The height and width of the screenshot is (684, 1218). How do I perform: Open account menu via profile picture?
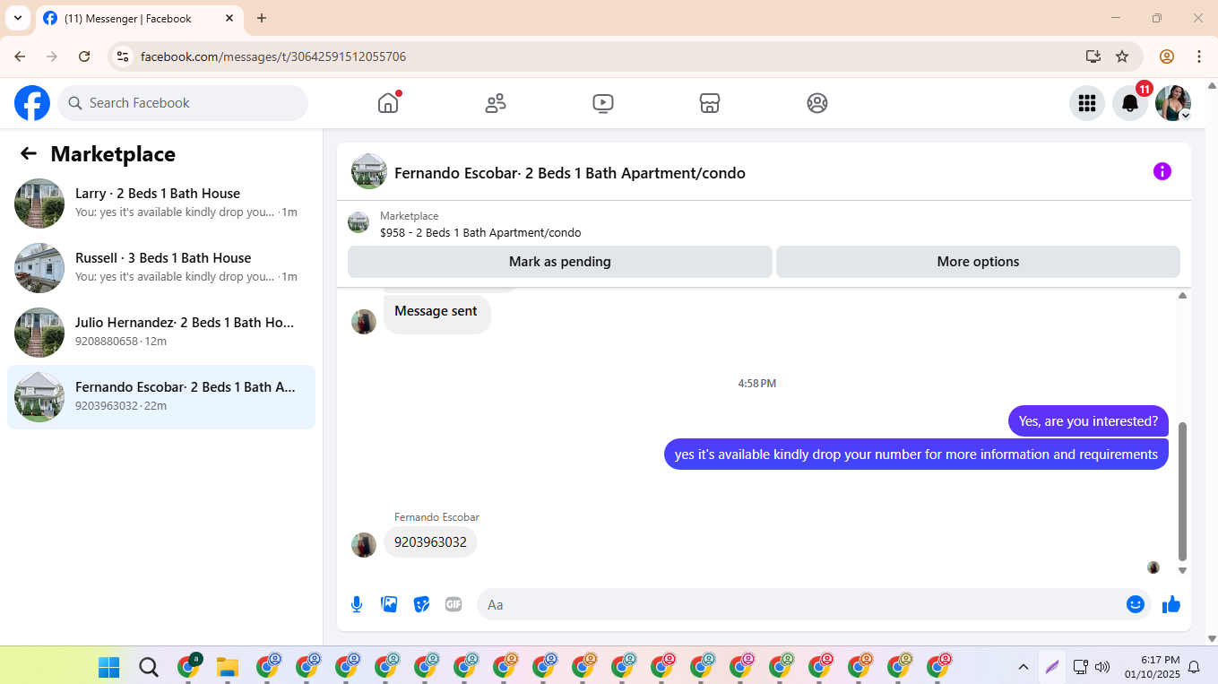(x=1173, y=103)
